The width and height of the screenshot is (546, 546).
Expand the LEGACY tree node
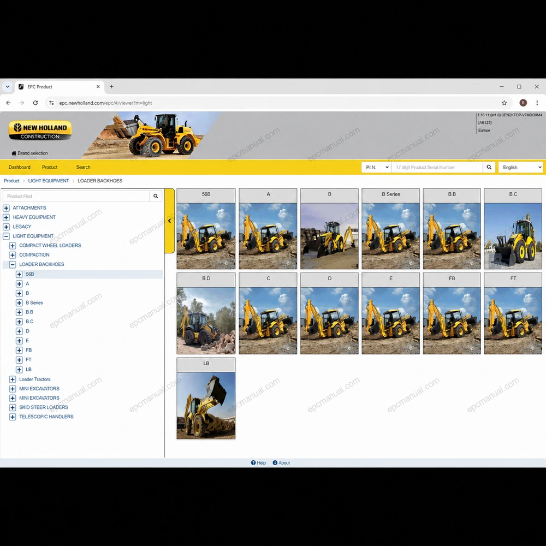(x=6, y=227)
